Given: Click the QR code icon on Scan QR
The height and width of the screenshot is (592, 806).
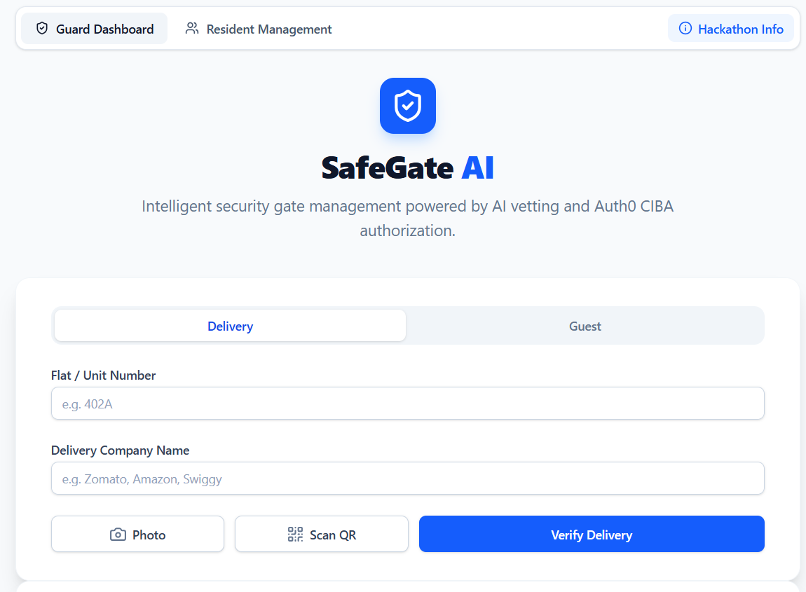Looking at the screenshot, I should [x=295, y=535].
